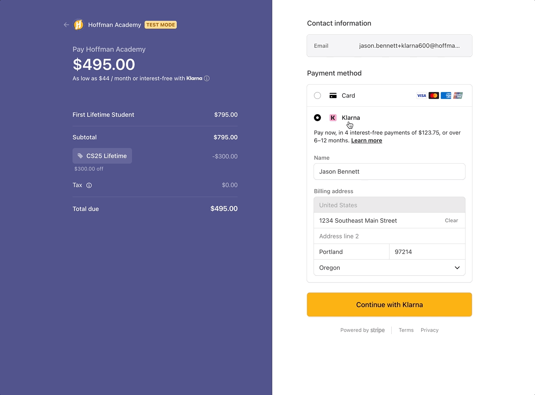Clear the billing street address

[x=451, y=221]
